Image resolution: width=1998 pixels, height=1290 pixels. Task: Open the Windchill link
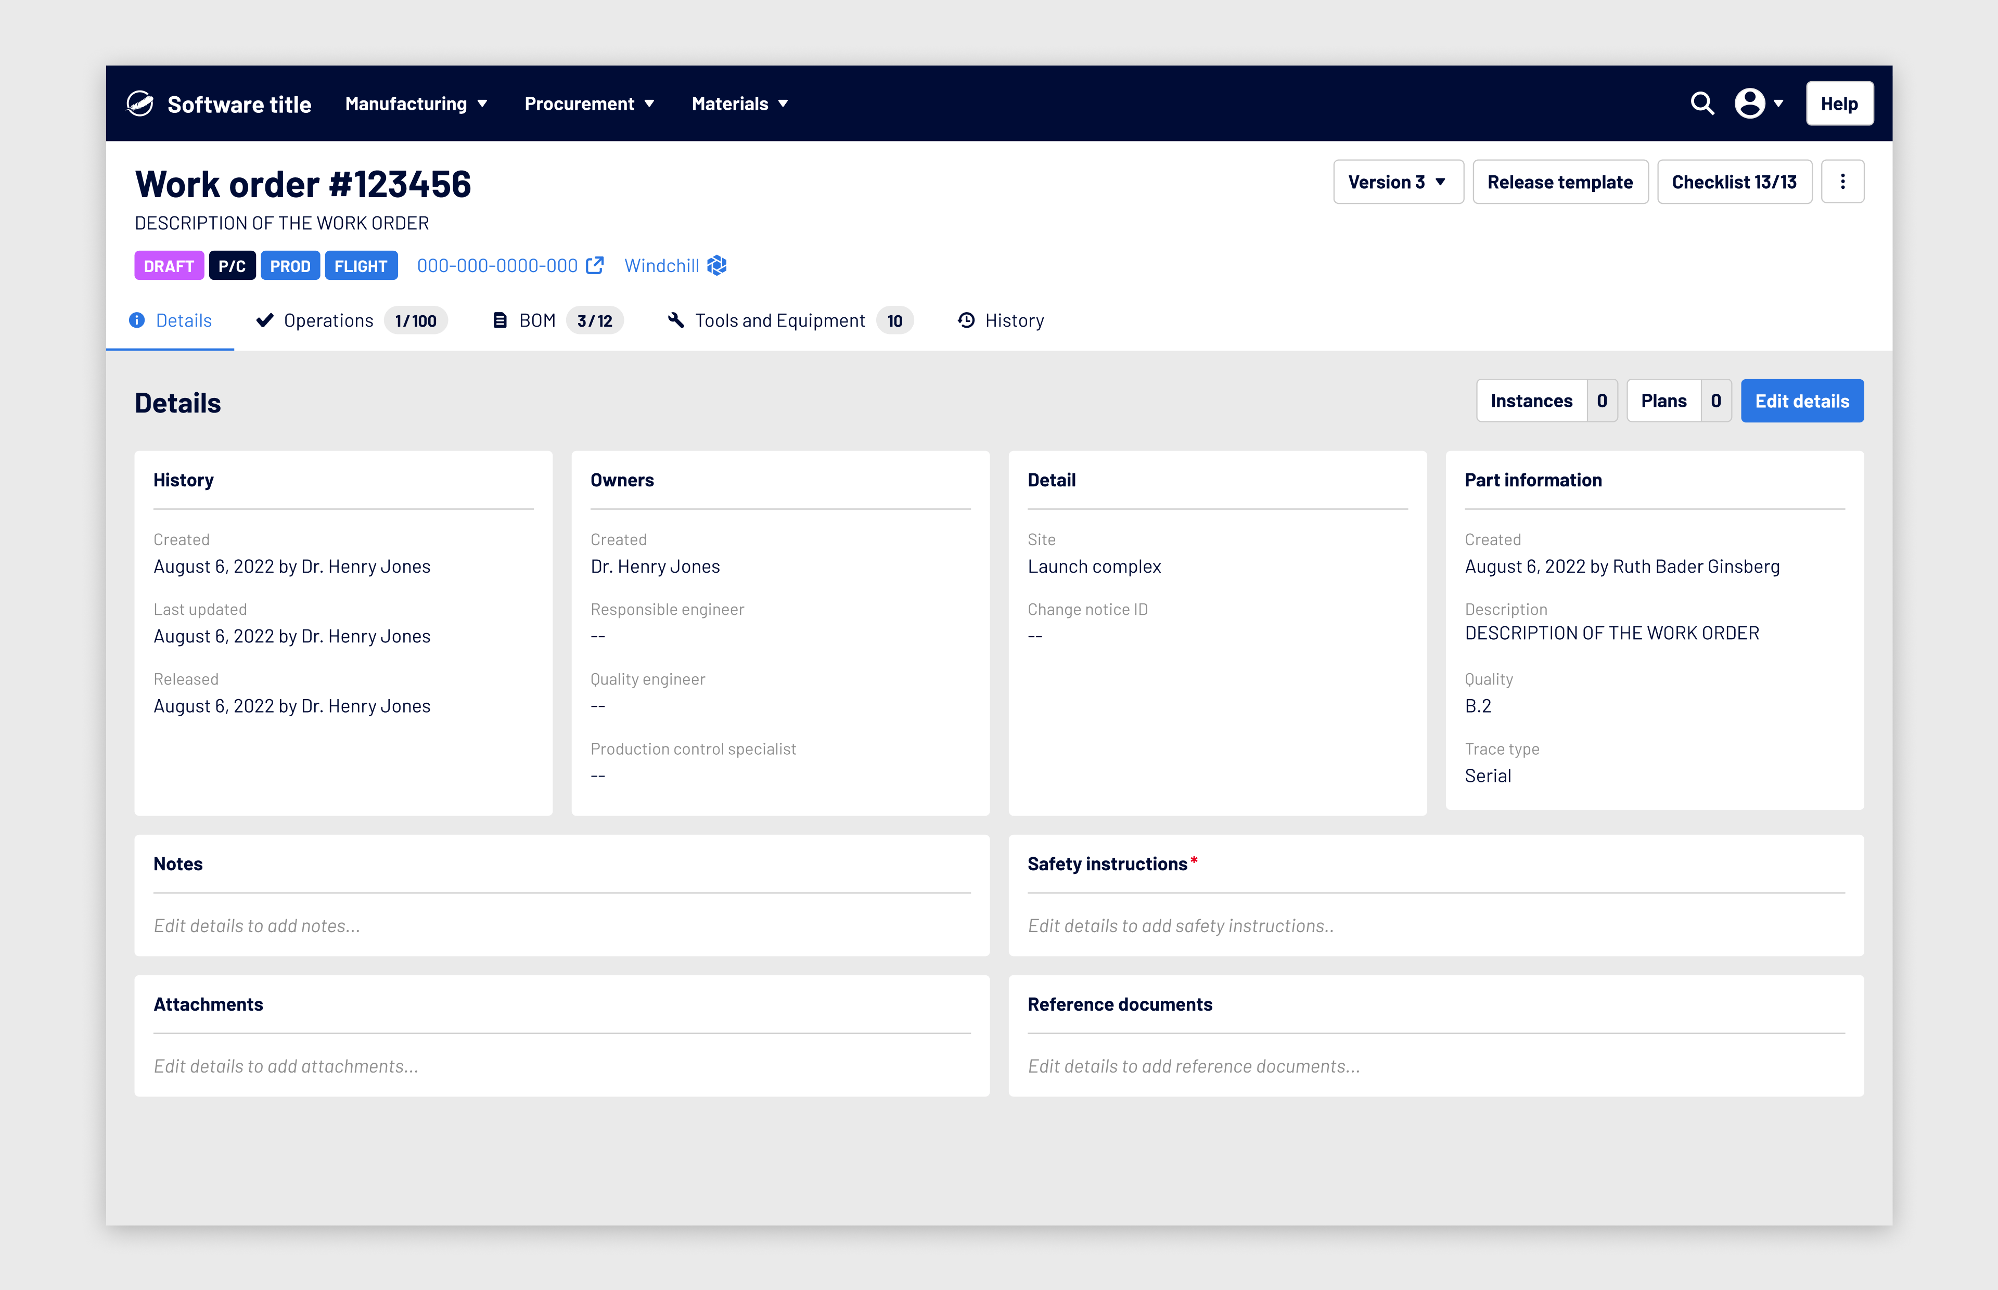(x=661, y=265)
